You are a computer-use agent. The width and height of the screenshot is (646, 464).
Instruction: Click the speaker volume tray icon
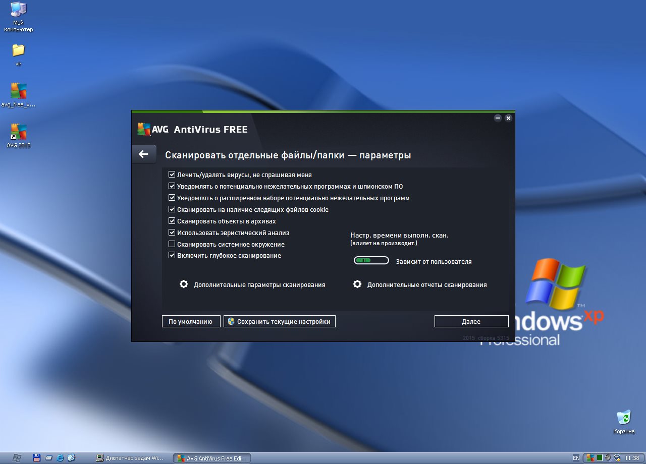(608, 458)
